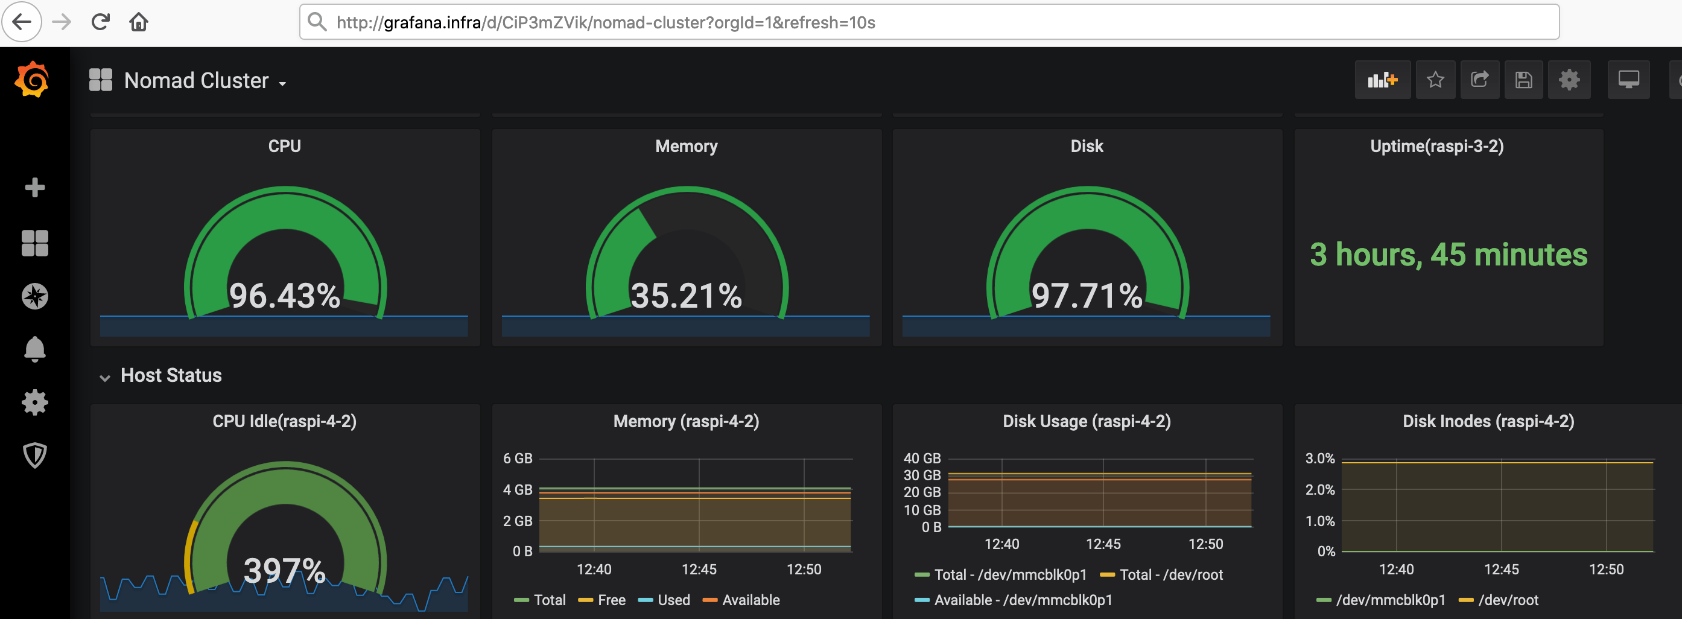Click the Cycle view mode monitor icon
Viewport: 1682px width, 619px height.
click(1628, 80)
